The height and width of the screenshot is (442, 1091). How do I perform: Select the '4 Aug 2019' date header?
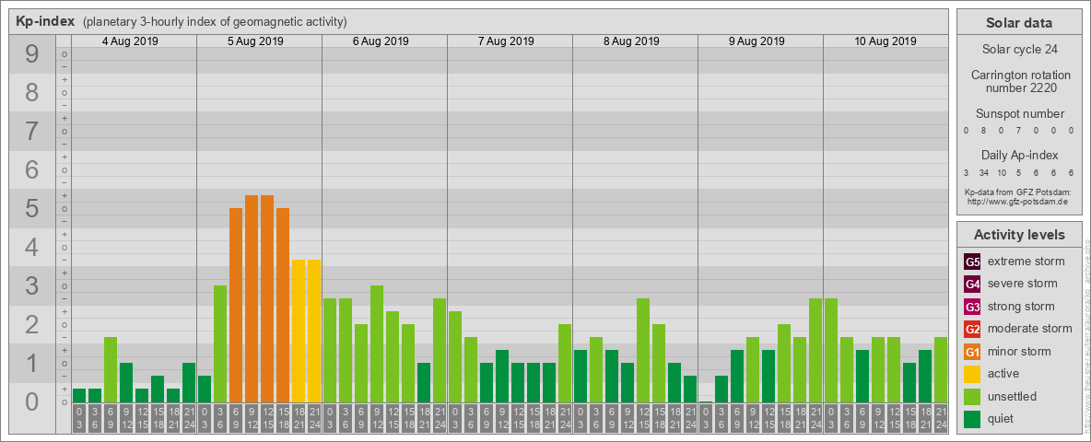click(130, 41)
